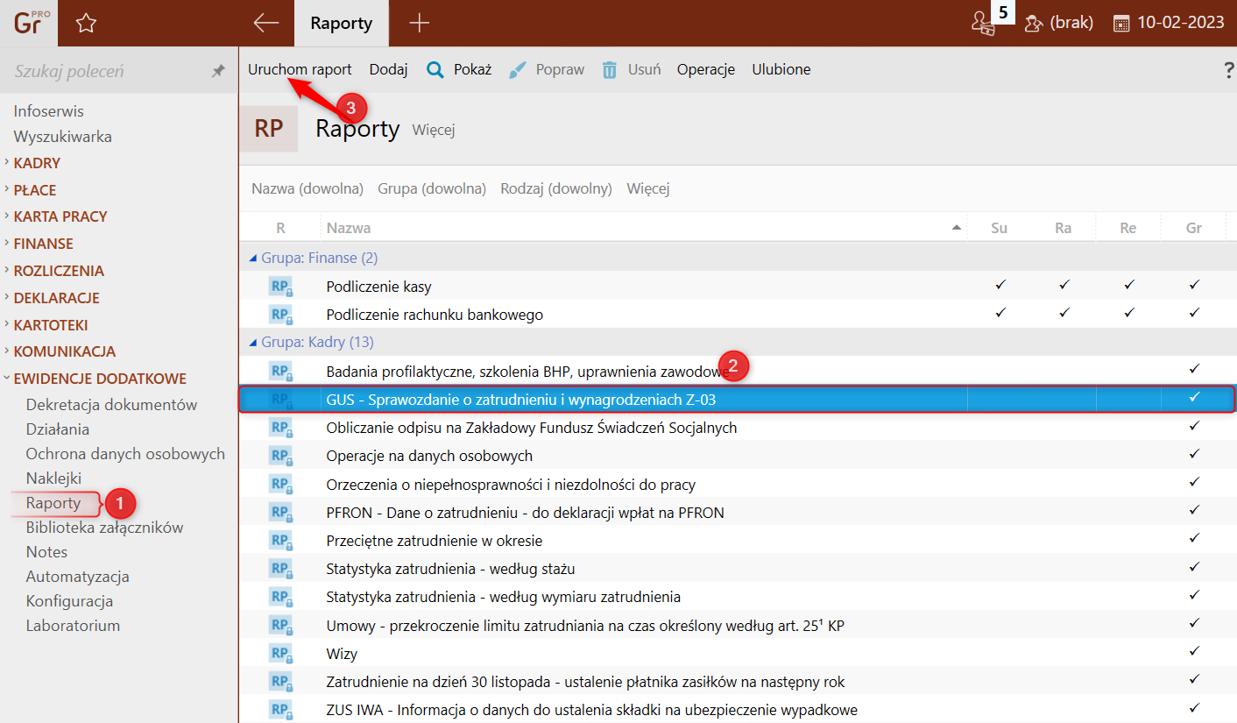1237x723 pixels.
Task: Click Uruchom raport in the toolbar
Action: coord(300,69)
